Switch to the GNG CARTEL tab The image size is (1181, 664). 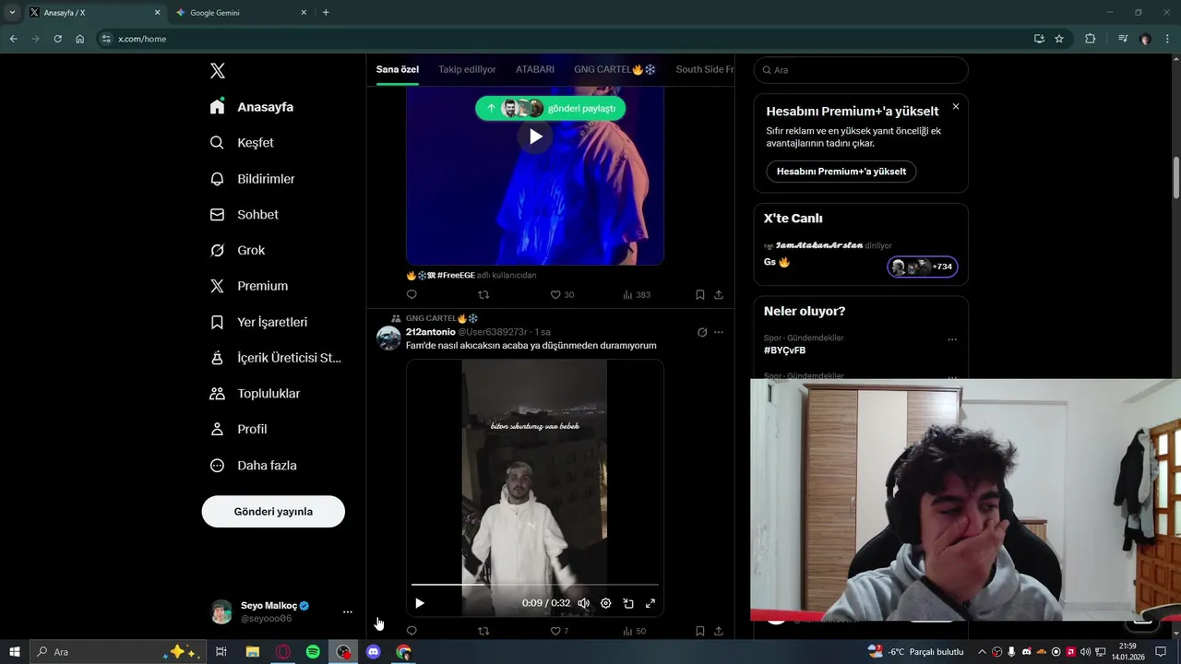pyautogui.click(x=614, y=69)
